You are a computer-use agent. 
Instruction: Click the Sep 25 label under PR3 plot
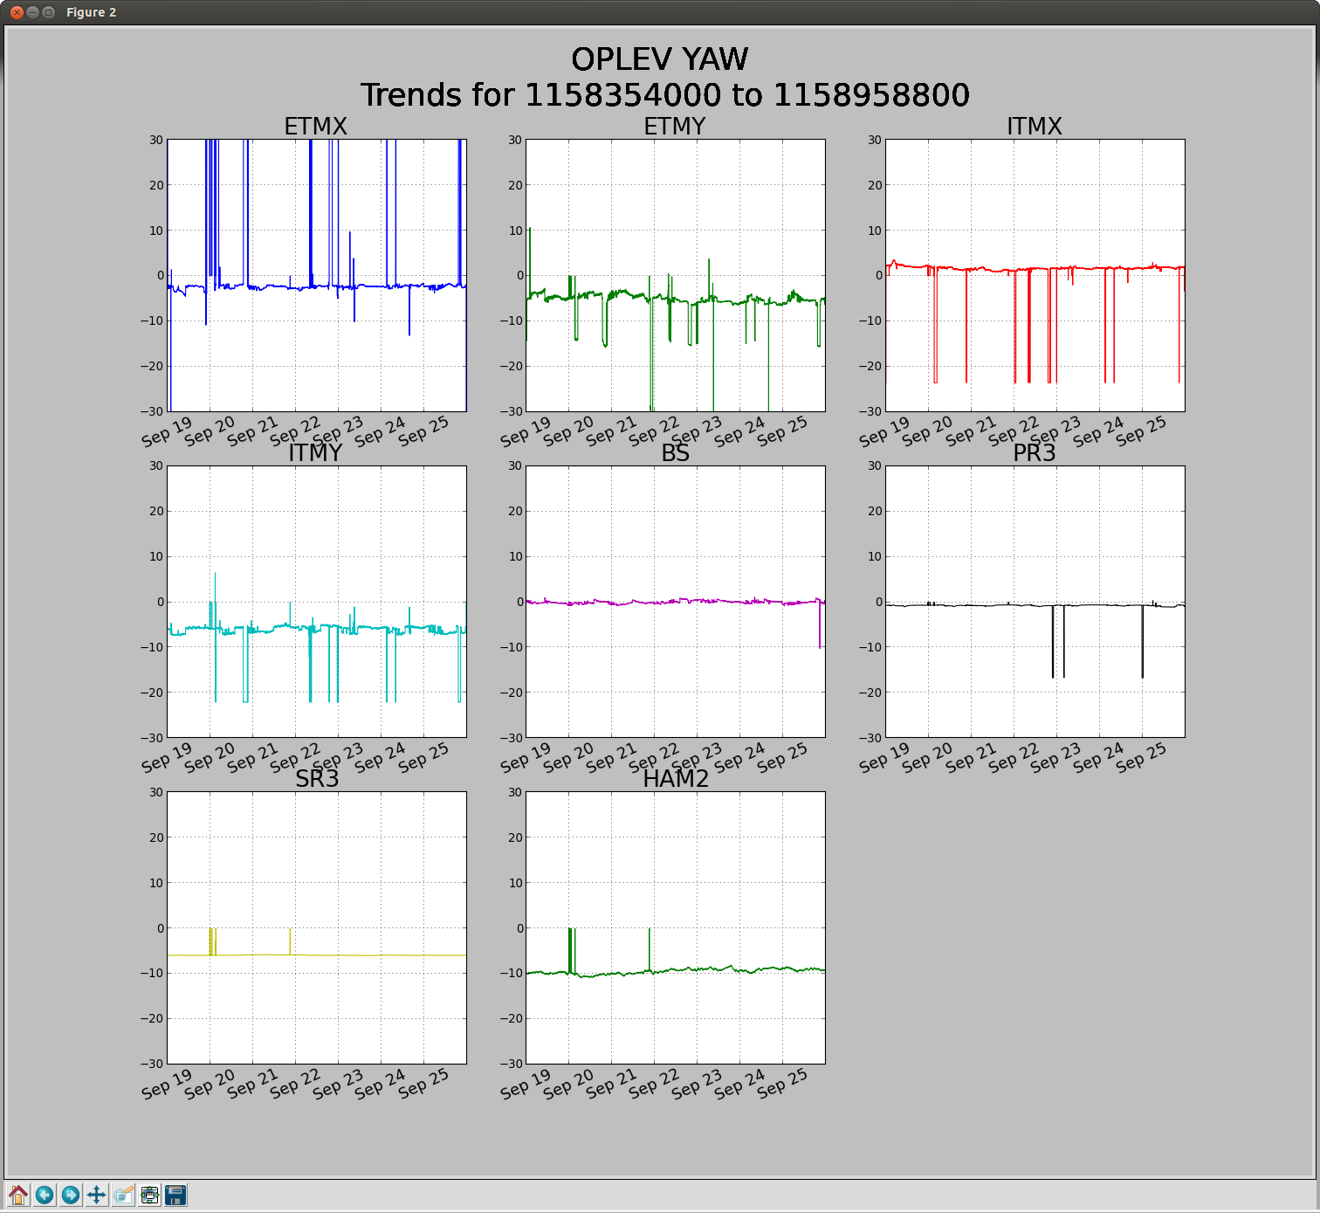click(x=1141, y=757)
